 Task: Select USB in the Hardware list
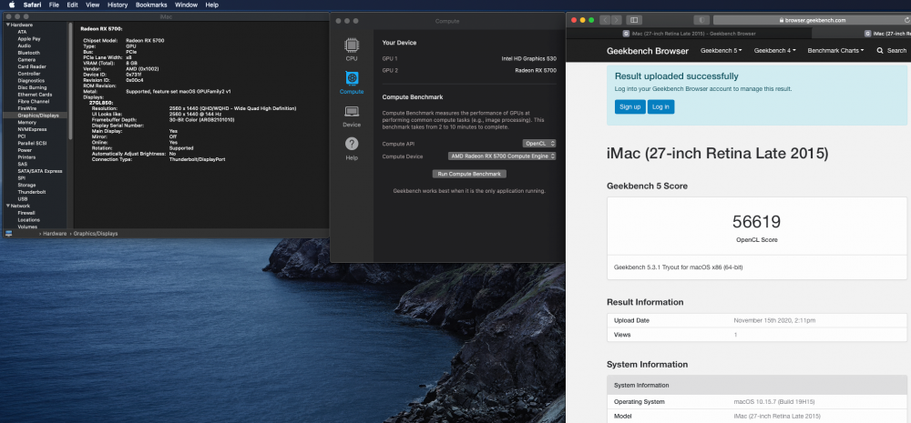(23, 199)
